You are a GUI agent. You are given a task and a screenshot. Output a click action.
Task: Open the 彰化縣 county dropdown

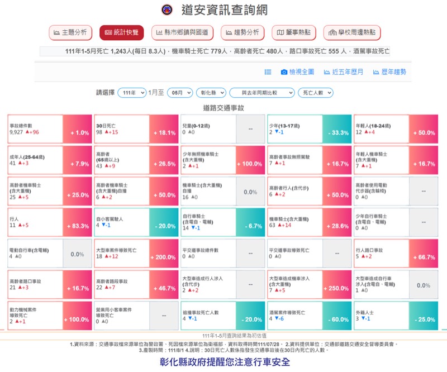click(211, 93)
